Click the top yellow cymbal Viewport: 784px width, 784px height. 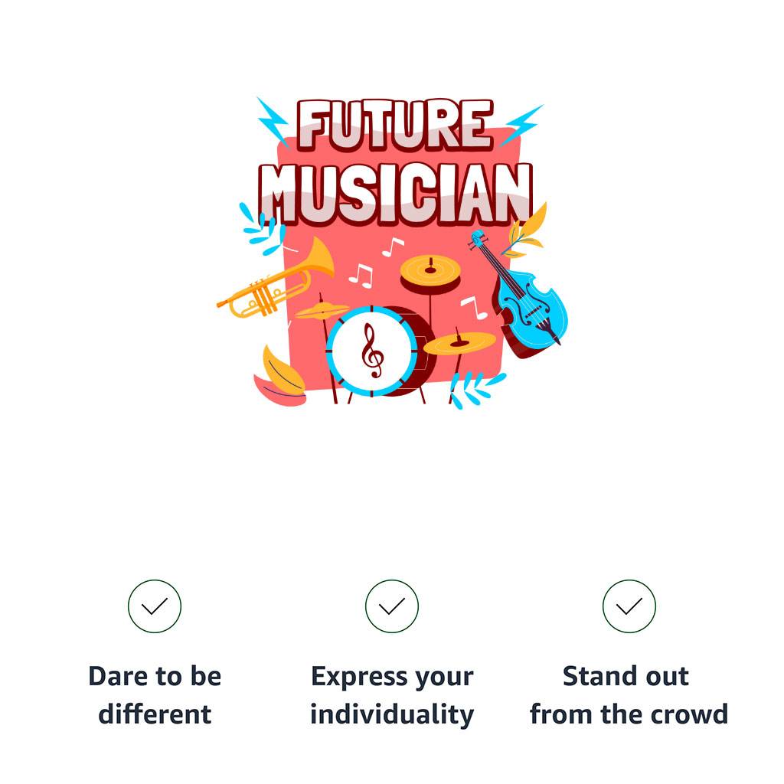click(430, 268)
